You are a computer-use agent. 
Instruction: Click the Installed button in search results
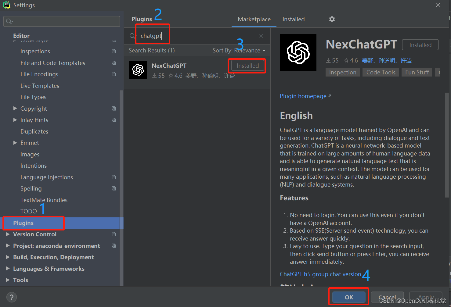coord(248,66)
